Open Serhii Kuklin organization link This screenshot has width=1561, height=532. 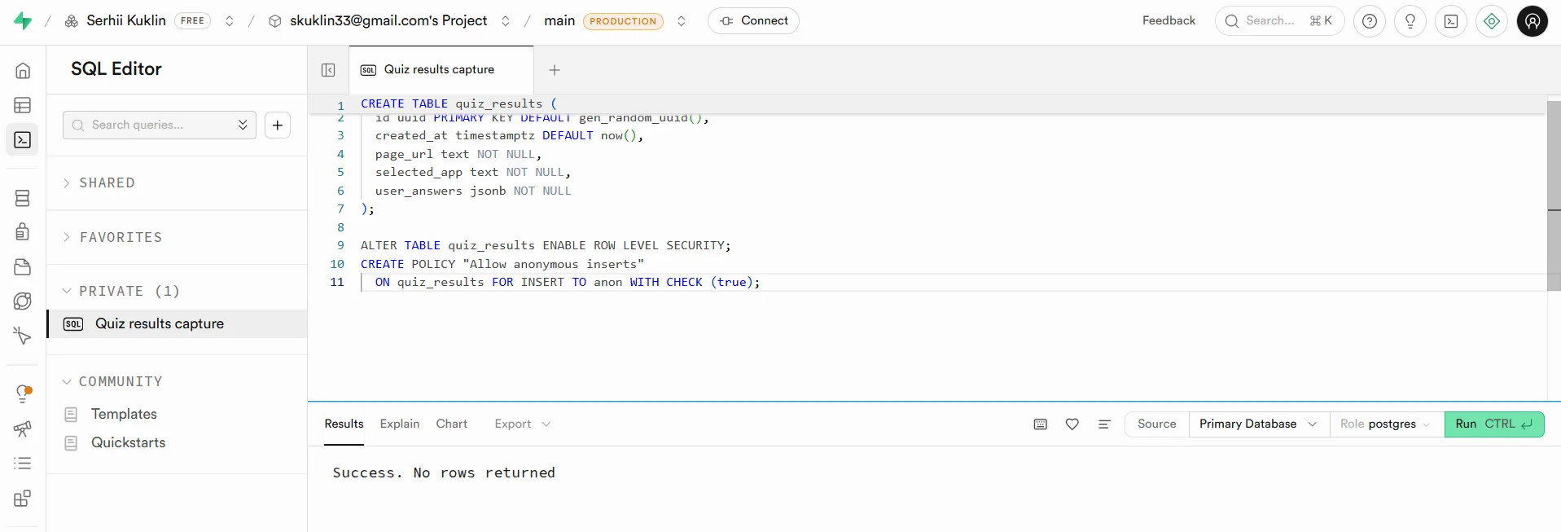click(126, 21)
